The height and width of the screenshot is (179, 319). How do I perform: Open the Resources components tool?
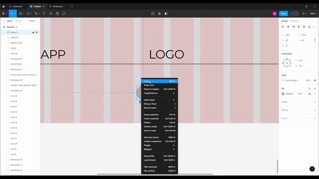pos(51,13)
